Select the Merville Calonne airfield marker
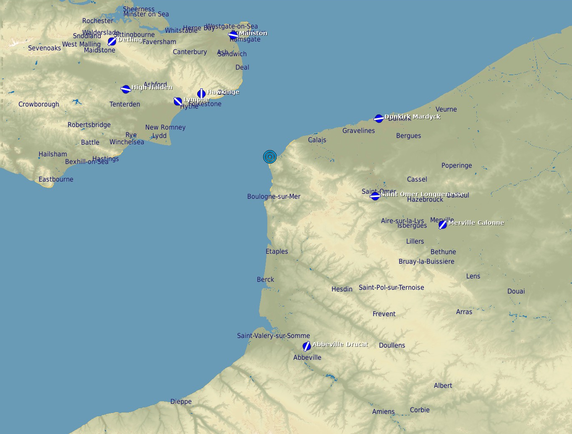The height and width of the screenshot is (434, 572). (443, 225)
